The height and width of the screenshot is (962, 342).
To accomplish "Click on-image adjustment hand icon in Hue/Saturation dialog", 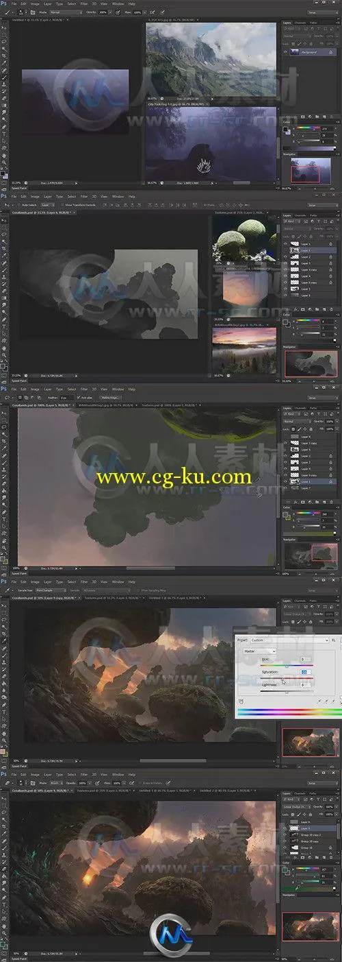I will click(x=241, y=700).
